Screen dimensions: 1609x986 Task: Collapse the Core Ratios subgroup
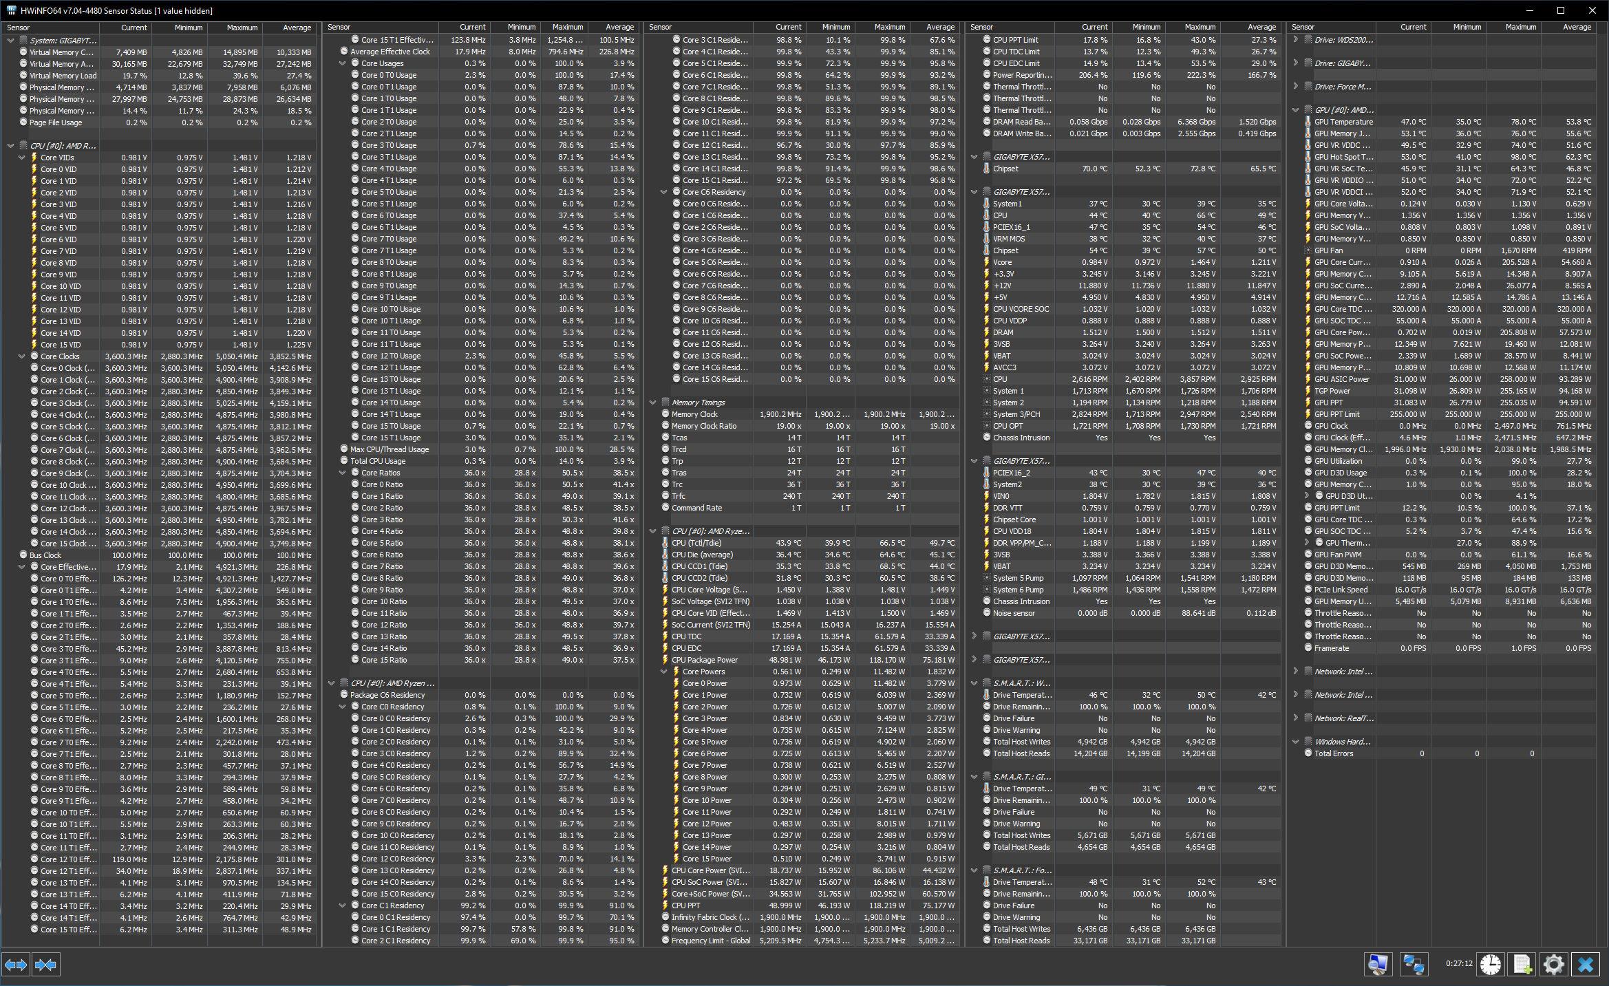[x=342, y=473]
